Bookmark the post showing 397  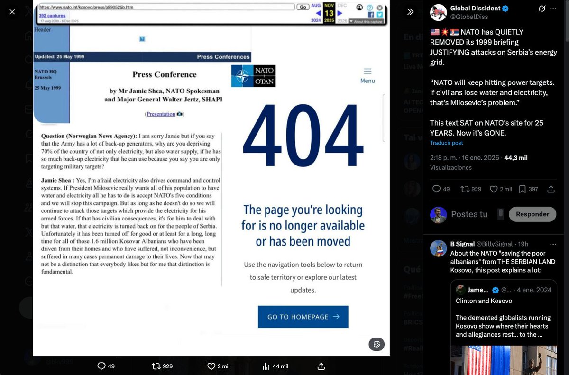click(x=522, y=189)
